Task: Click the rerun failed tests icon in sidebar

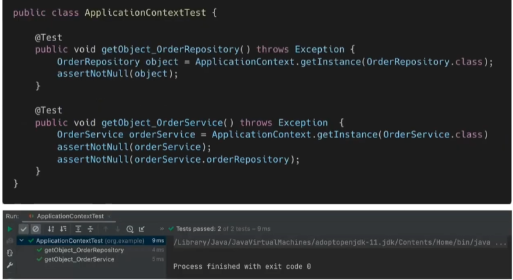Action: (x=10, y=241)
